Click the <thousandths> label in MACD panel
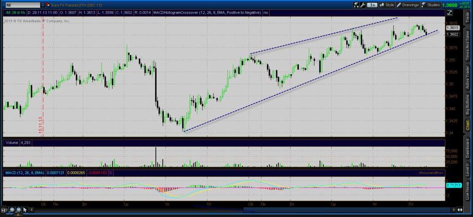This screenshot has height=217, width=473. pos(431,173)
